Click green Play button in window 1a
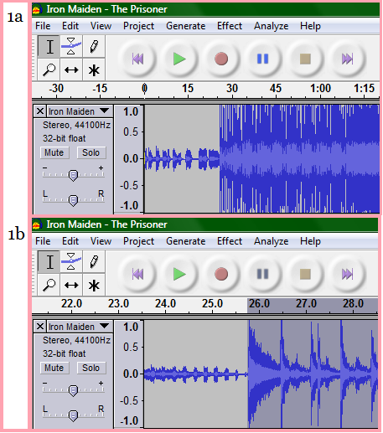The height and width of the screenshot is (433, 383). pyautogui.click(x=179, y=59)
